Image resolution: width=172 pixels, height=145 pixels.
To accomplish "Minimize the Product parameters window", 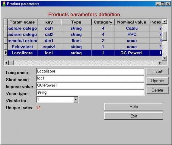I will tap(158, 4).
